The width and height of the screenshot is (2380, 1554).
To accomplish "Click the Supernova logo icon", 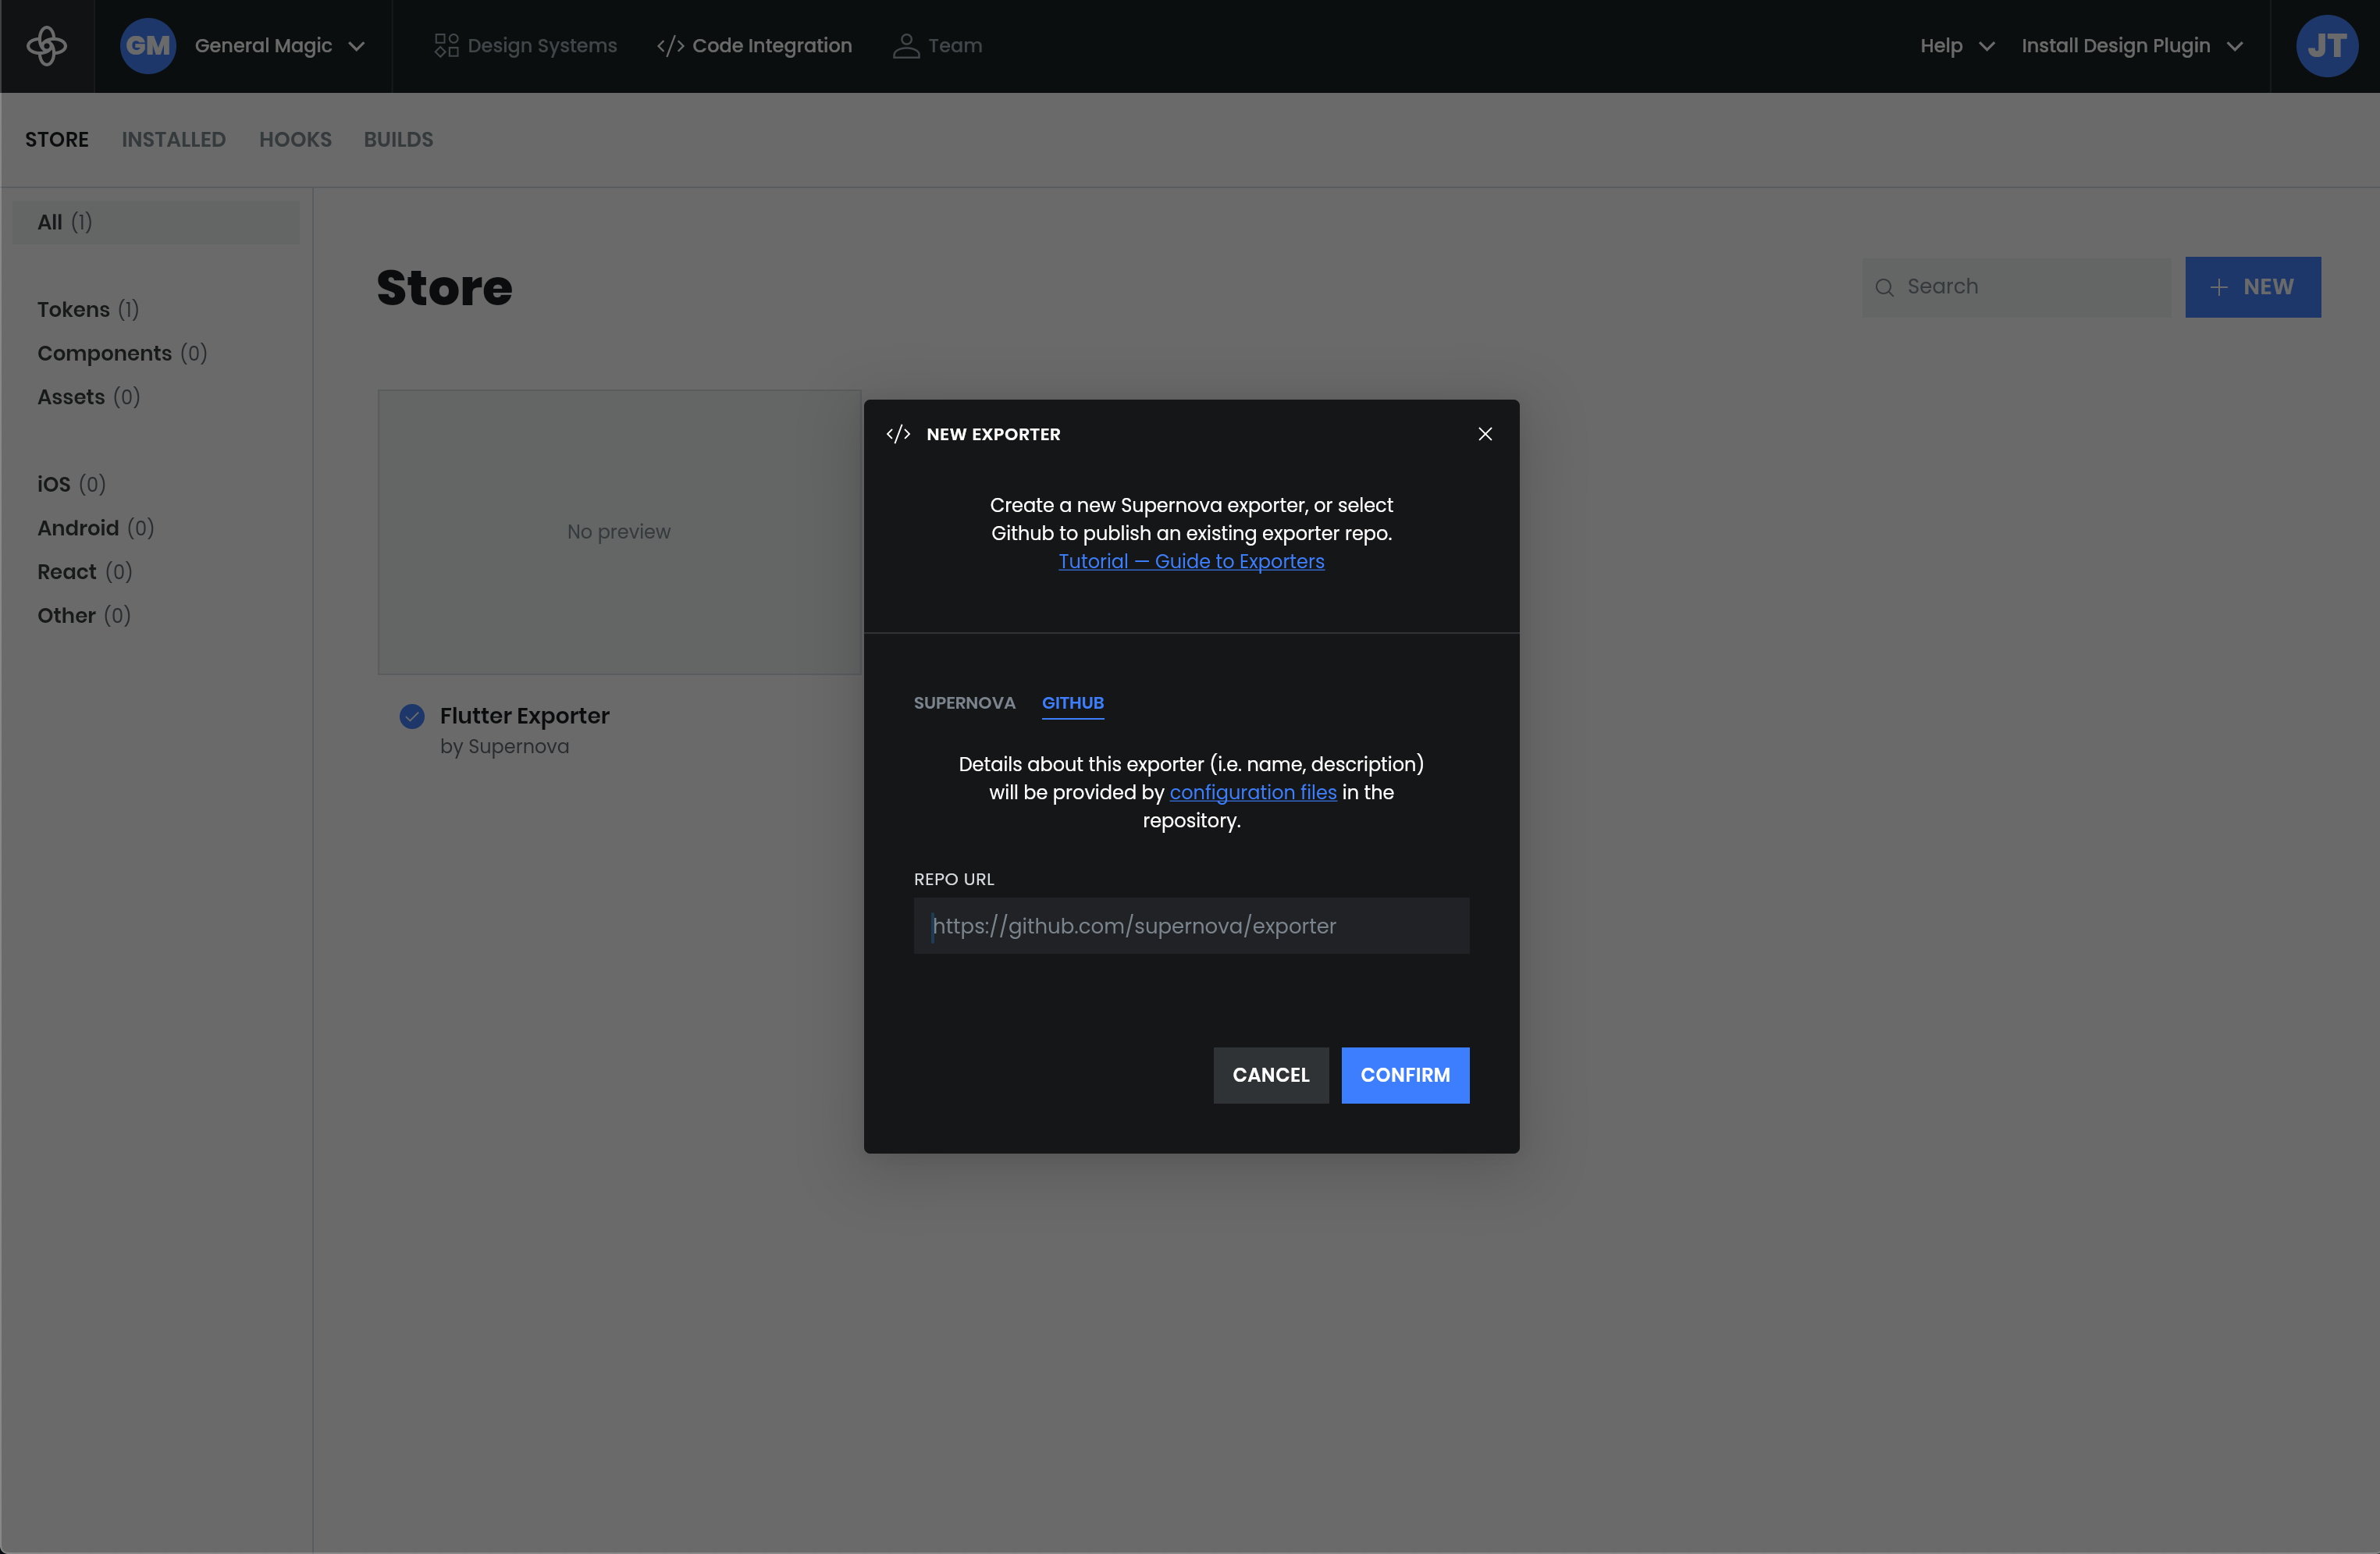I will (47, 46).
